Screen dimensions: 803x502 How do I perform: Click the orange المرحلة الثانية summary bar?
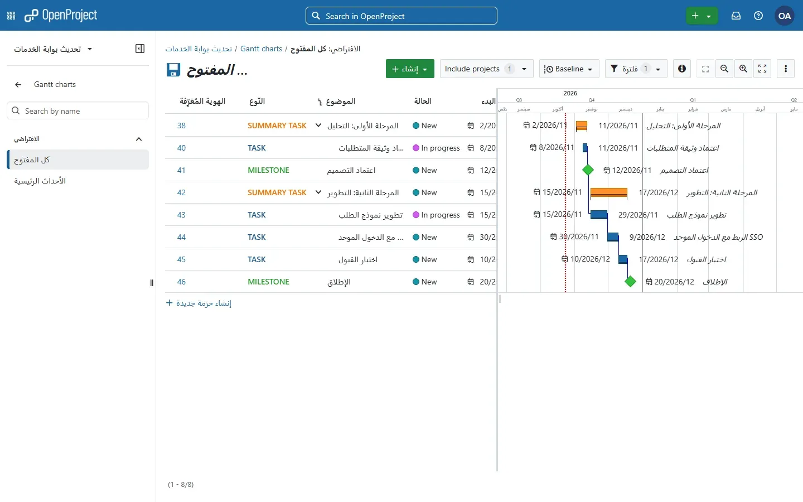(609, 192)
